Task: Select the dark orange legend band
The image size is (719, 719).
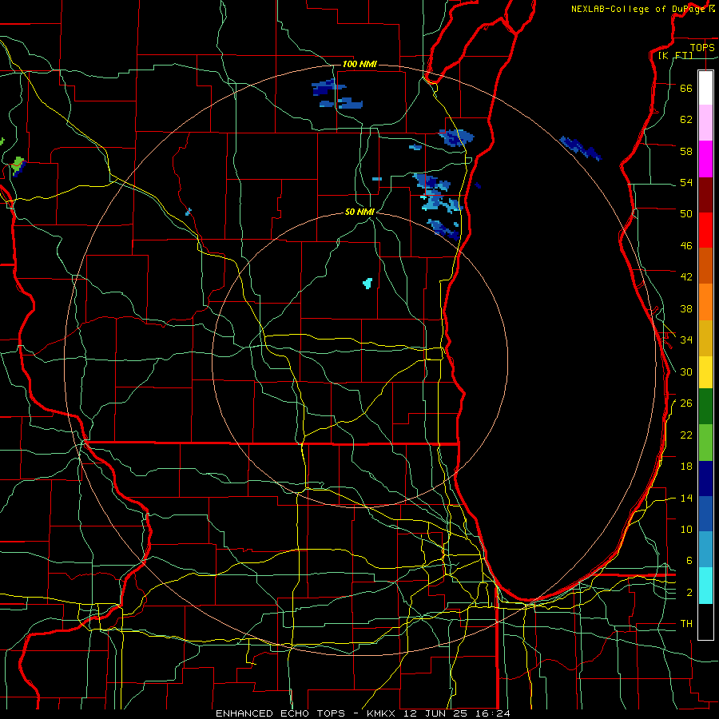Action: (x=705, y=265)
